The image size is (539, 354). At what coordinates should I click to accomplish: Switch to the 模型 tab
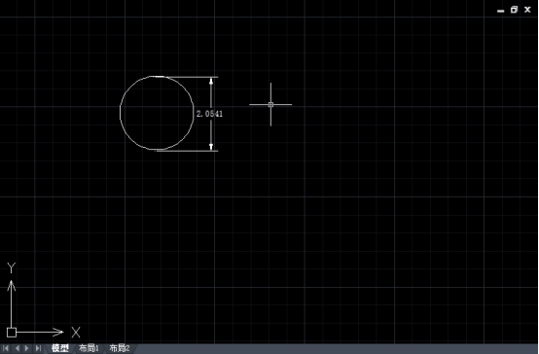tap(59, 348)
